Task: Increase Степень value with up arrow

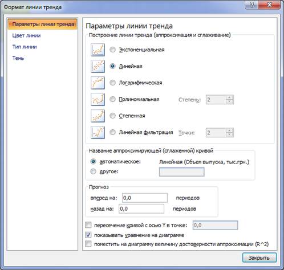Action: tap(230, 97)
